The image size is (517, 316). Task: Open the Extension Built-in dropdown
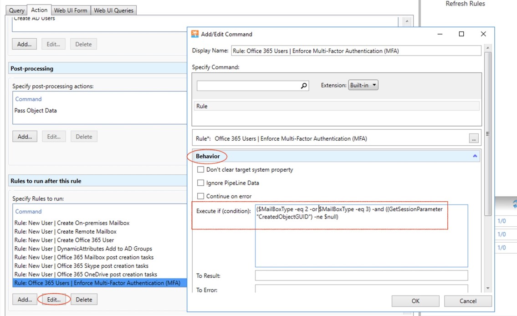(363, 85)
